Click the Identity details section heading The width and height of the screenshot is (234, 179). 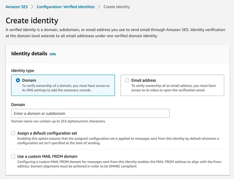(x=29, y=53)
